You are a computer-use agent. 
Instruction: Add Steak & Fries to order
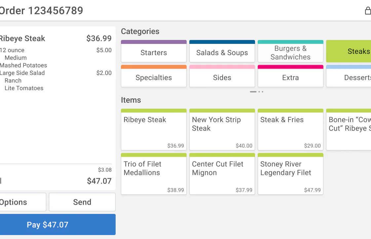pyautogui.click(x=290, y=129)
